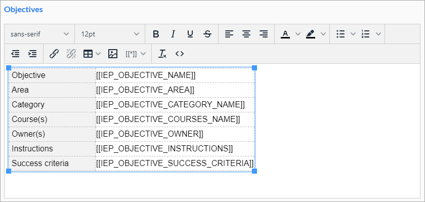Toggle italic formatting

click(173, 34)
